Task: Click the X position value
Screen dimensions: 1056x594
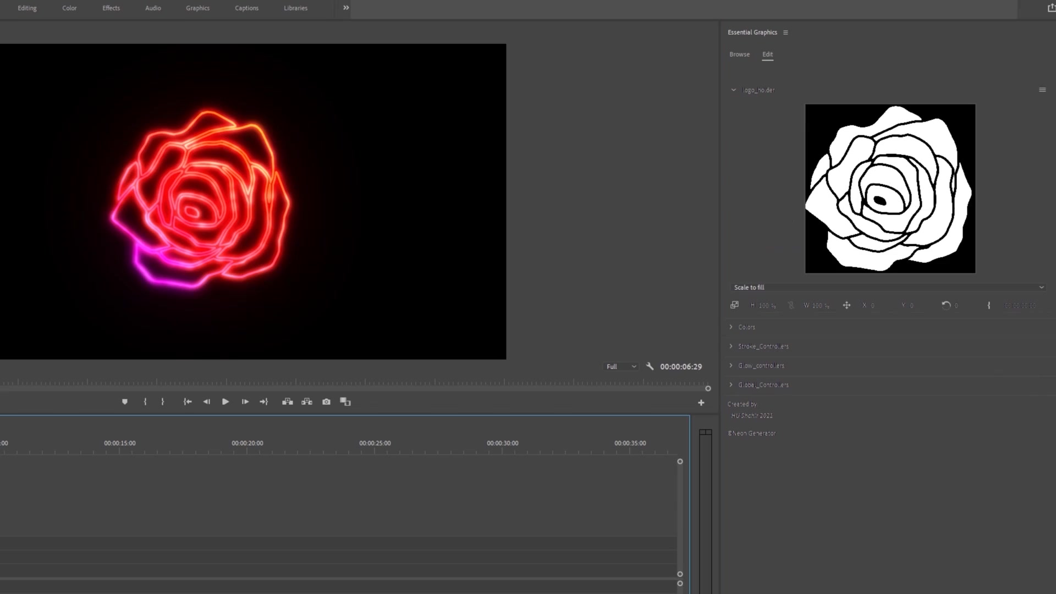Action: (872, 306)
